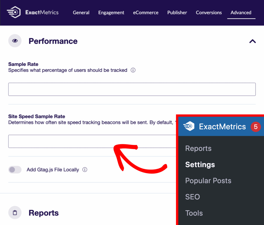
Task: Click the ExactMetrics sidebar logo icon
Action: coord(189,126)
